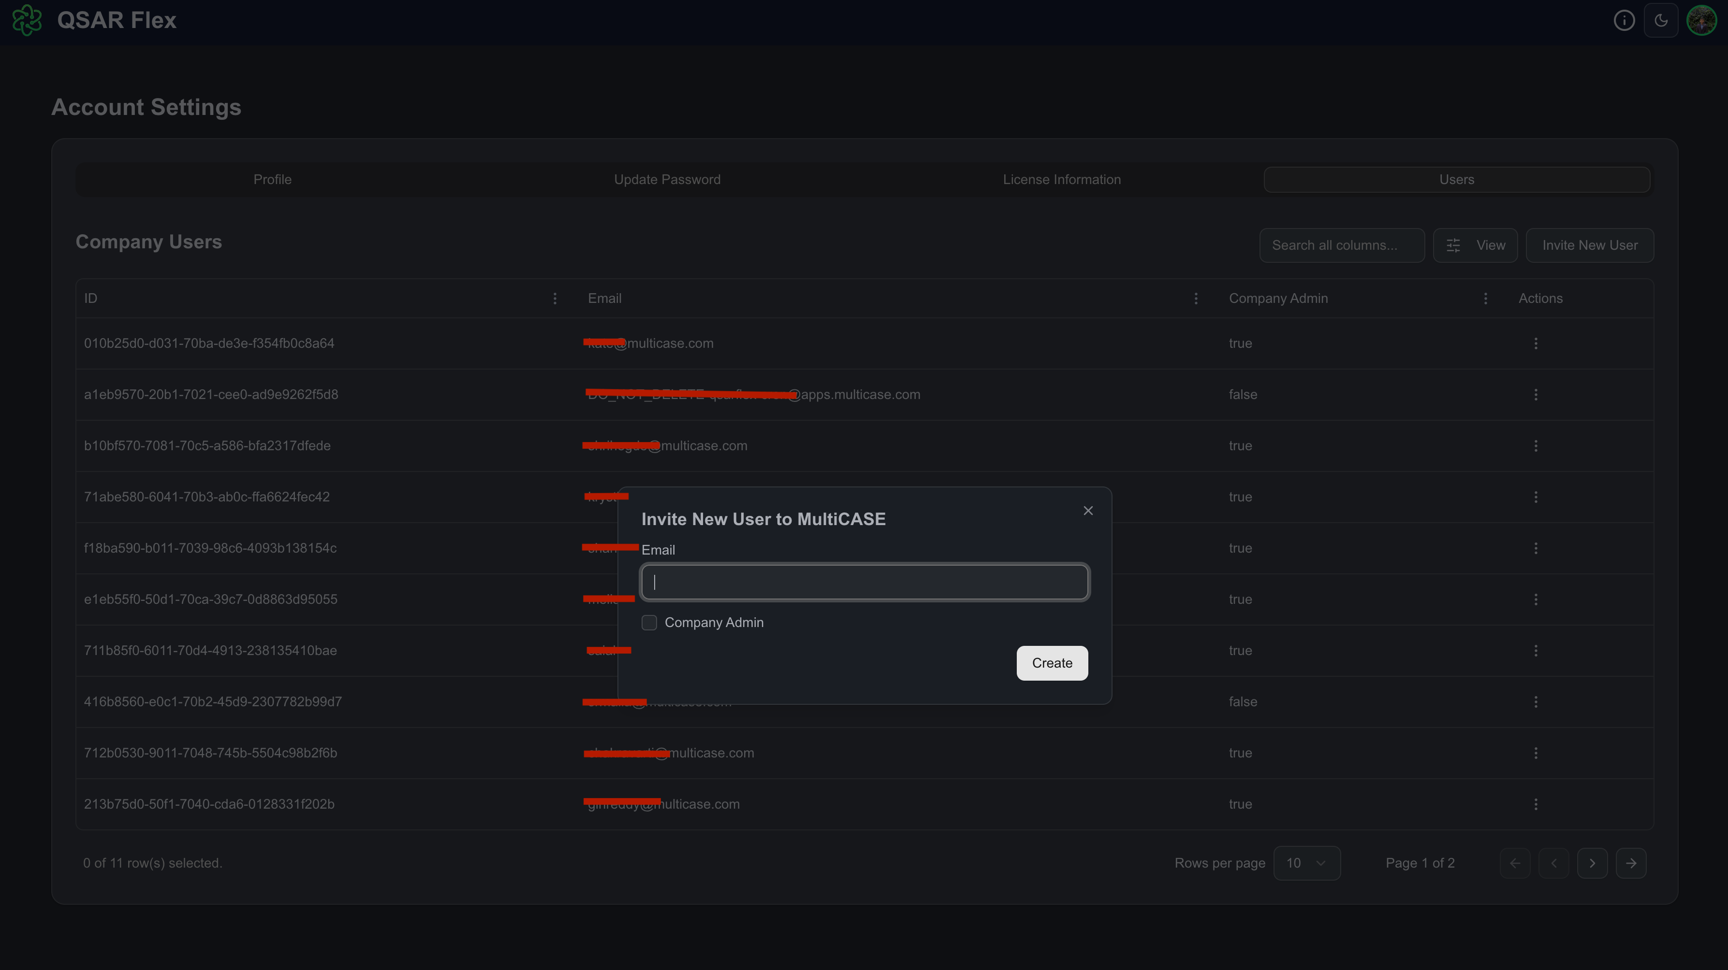
Task: Open Company Admin column options menu
Action: [x=1485, y=299]
